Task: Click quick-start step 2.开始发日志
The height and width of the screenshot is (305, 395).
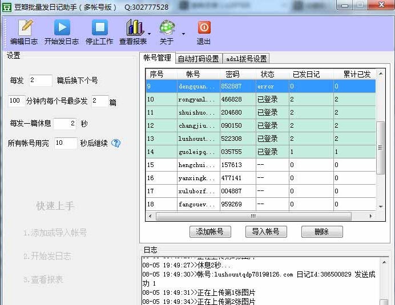Action: point(47,256)
